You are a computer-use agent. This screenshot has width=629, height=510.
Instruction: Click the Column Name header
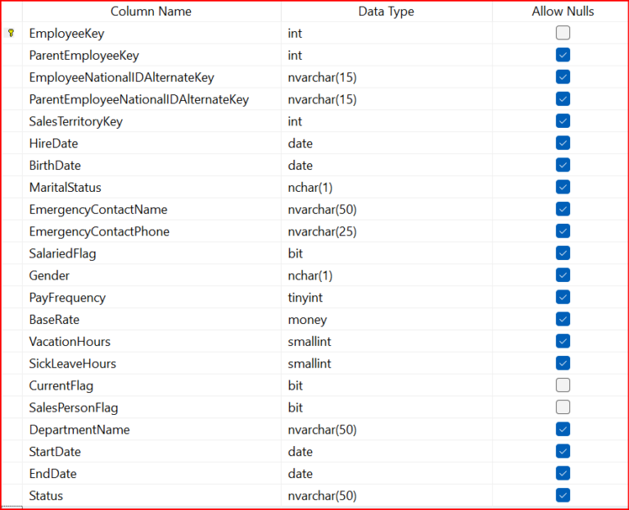[x=152, y=11]
